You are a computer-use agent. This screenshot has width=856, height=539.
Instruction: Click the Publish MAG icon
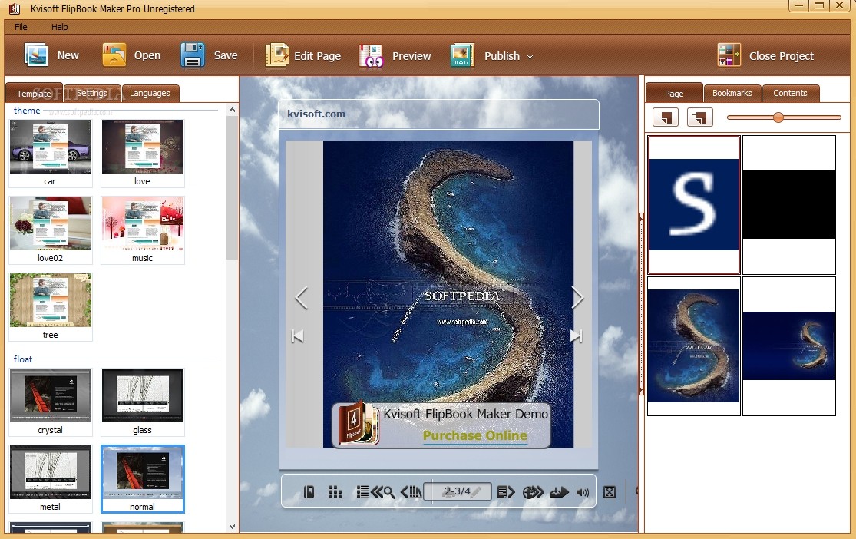click(462, 55)
